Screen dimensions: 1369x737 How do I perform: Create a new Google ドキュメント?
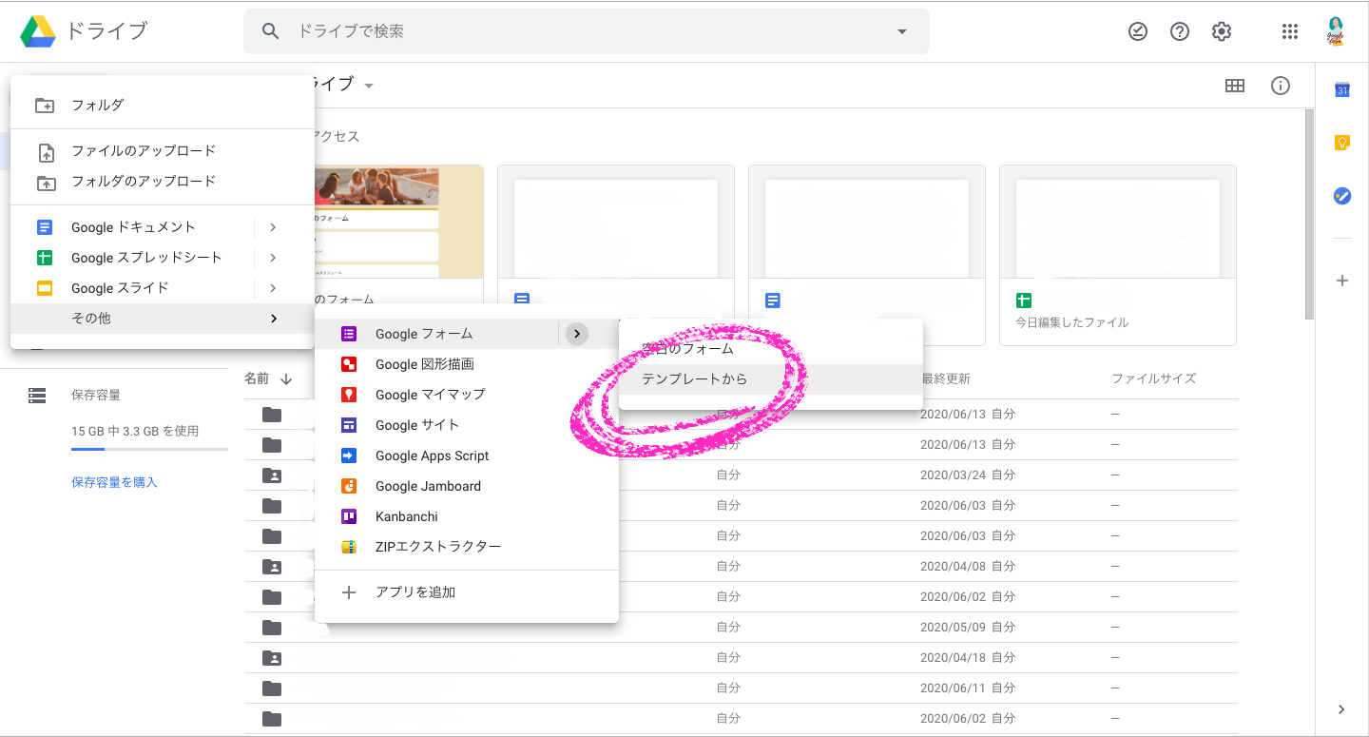click(x=133, y=227)
